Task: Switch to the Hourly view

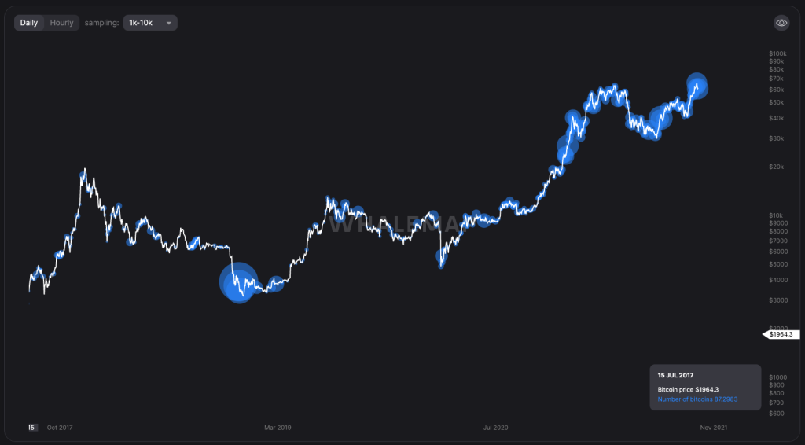Action: point(61,23)
